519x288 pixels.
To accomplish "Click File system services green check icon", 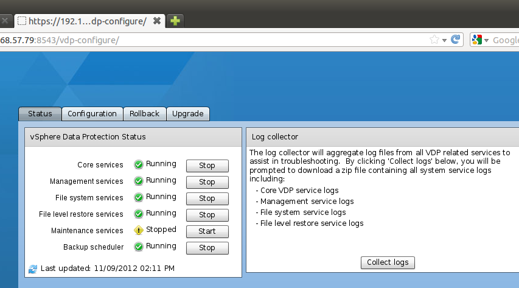I will point(139,197).
